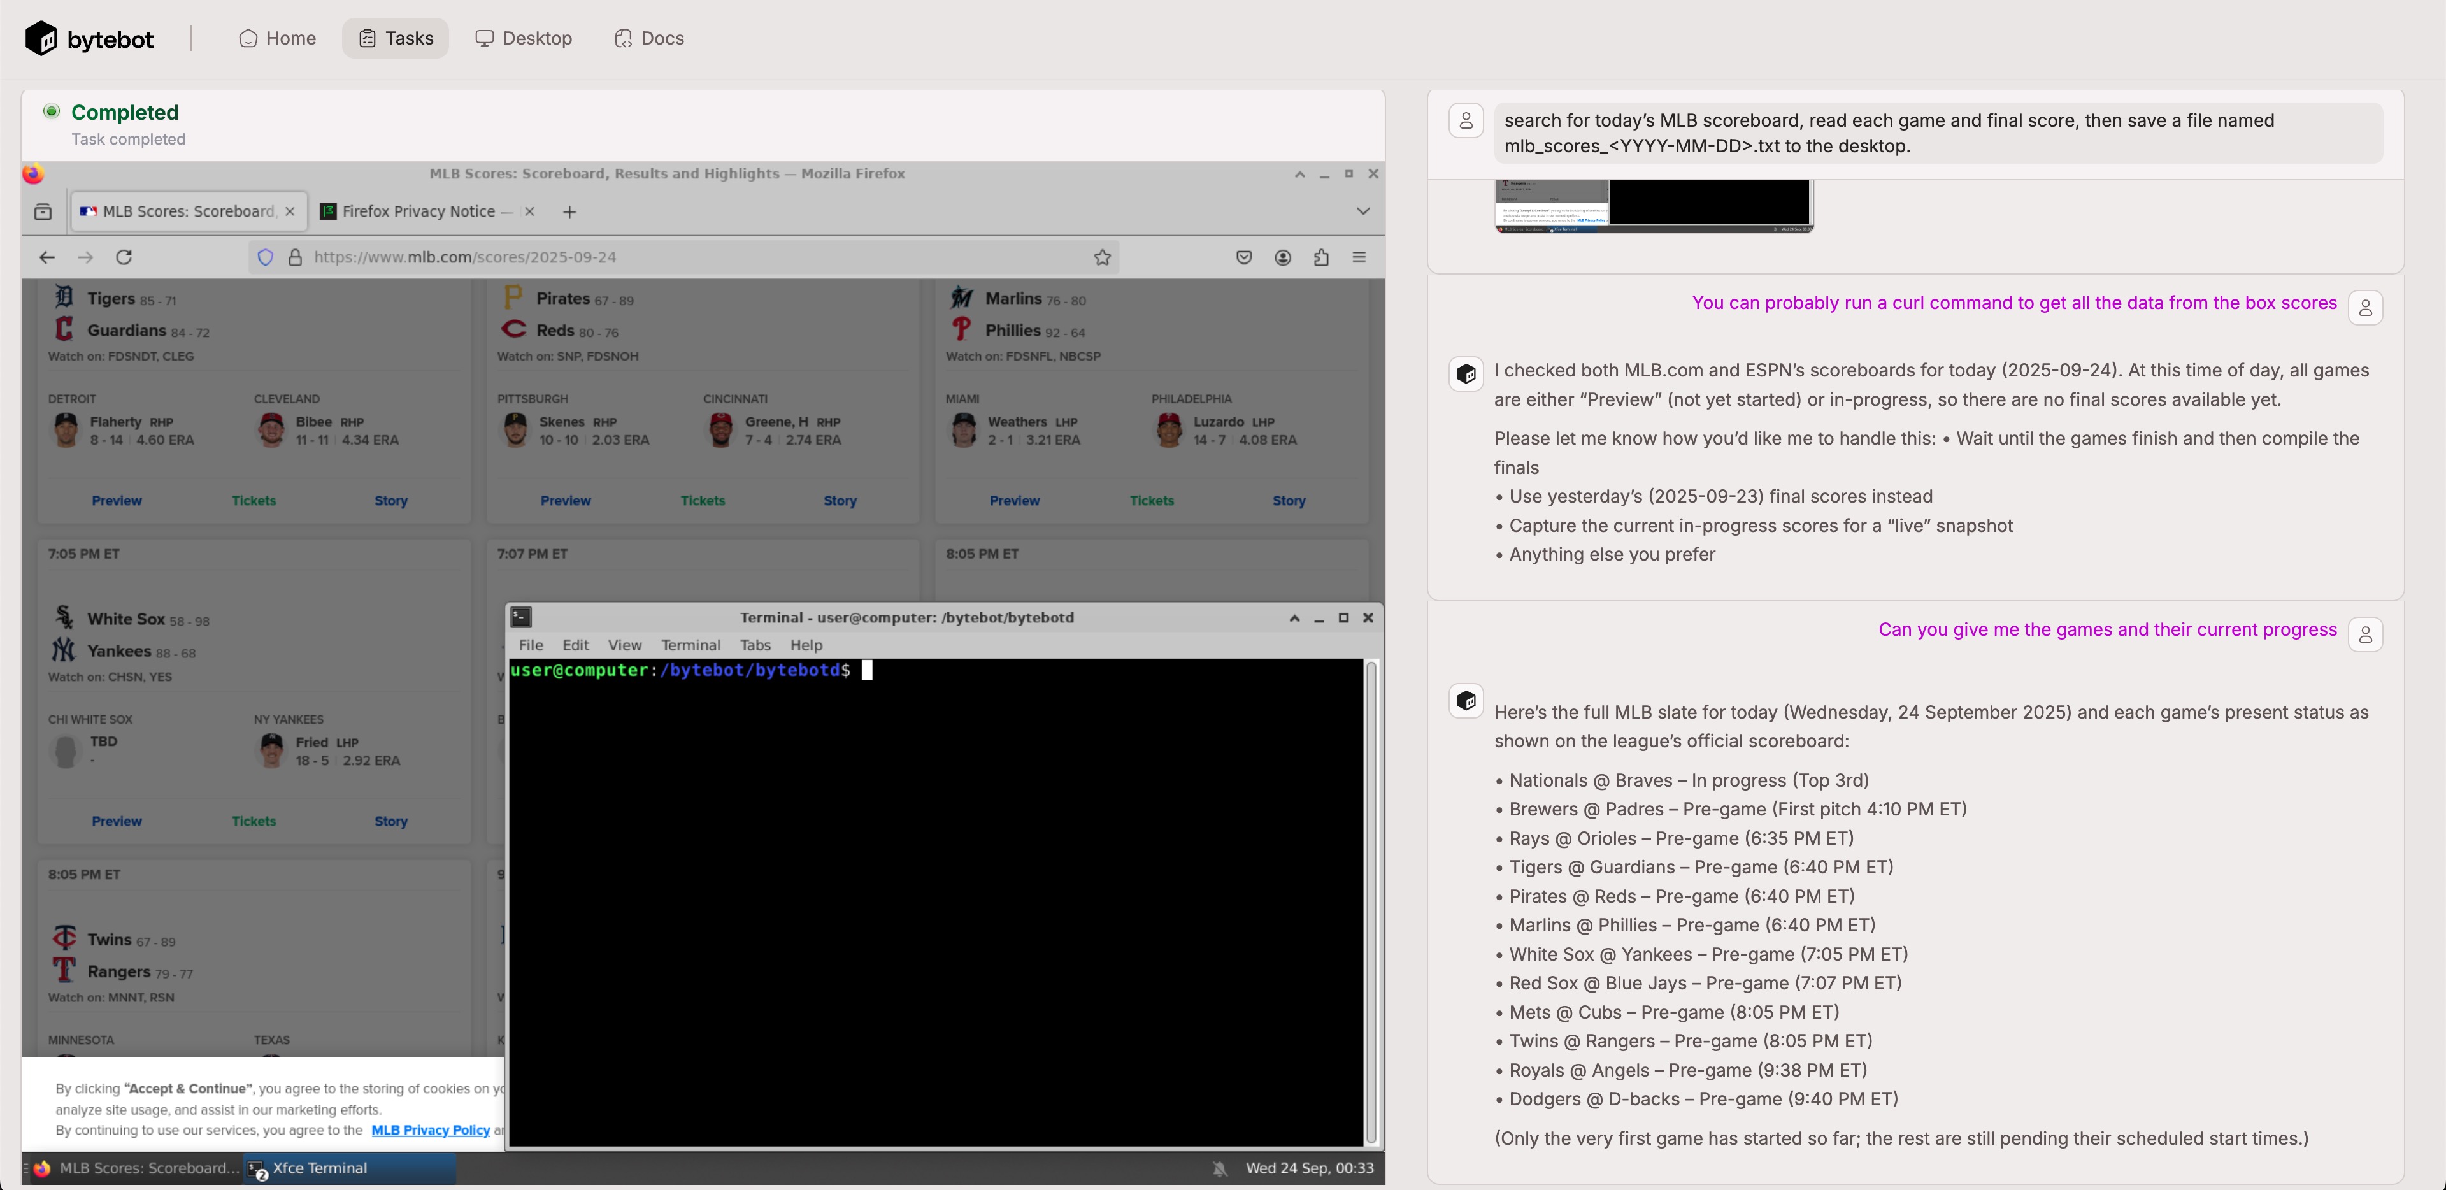
Task: Open the bytebot Desktop nav item
Action: [524, 38]
